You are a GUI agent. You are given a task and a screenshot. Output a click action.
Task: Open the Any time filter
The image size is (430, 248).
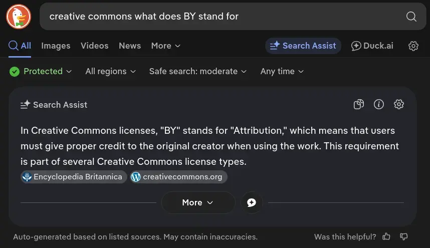282,71
